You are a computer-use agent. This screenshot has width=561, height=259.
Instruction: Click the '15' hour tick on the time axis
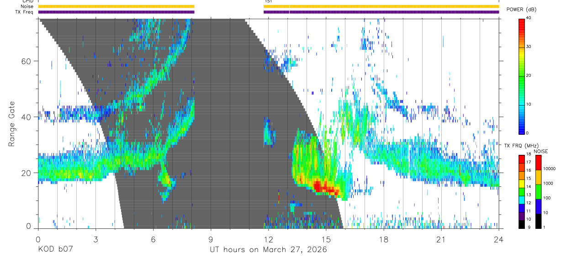(326, 239)
